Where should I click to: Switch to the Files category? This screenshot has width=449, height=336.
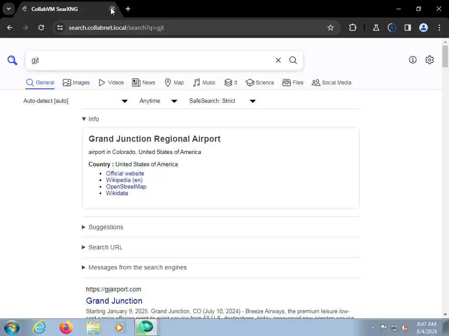(292, 83)
